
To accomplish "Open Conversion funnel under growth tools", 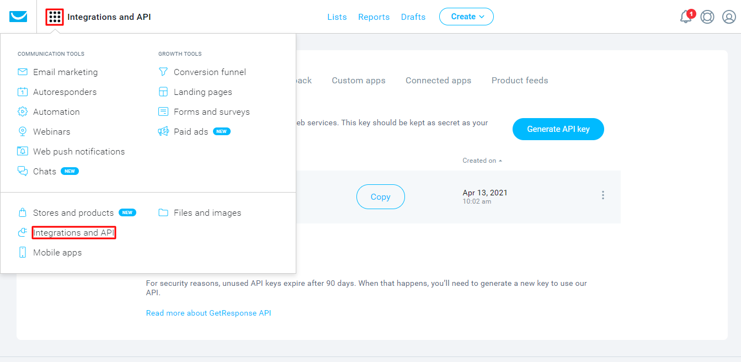I will [x=210, y=72].
